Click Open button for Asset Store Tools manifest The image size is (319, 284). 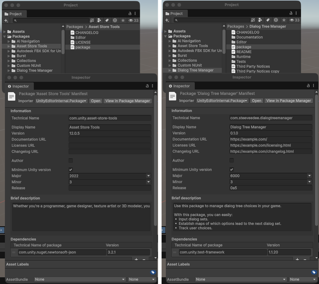point(95,101)
